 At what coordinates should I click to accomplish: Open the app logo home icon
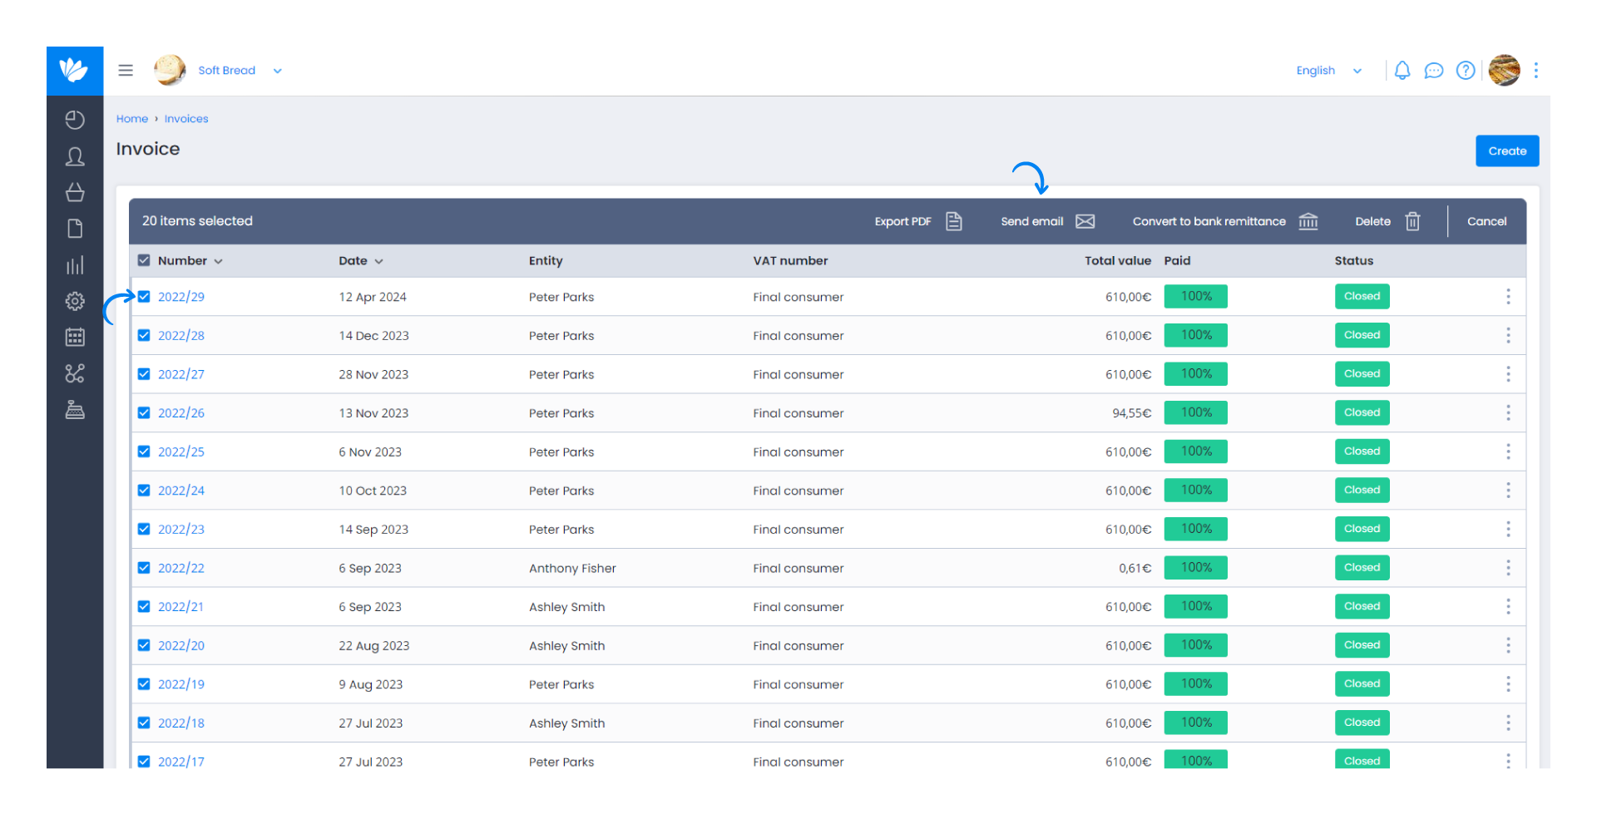pyautogui.click(x=75, y=71)
